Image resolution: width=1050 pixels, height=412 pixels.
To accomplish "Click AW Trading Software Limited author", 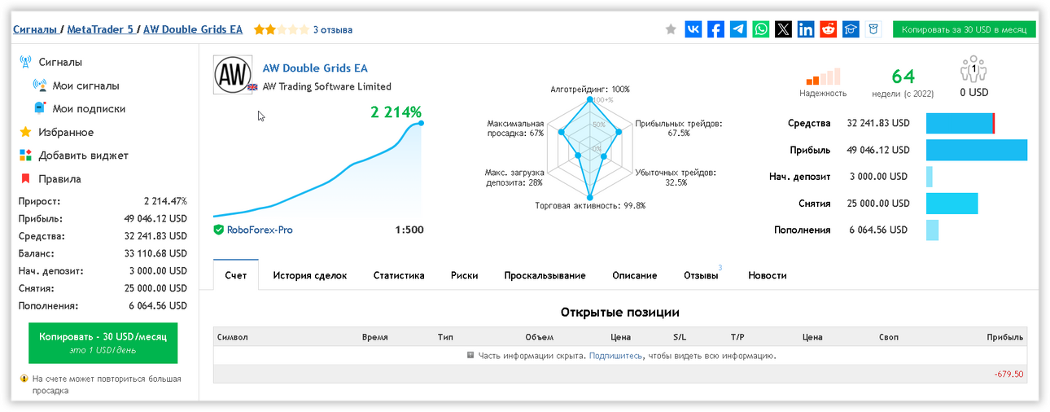I will coord(326,86).
